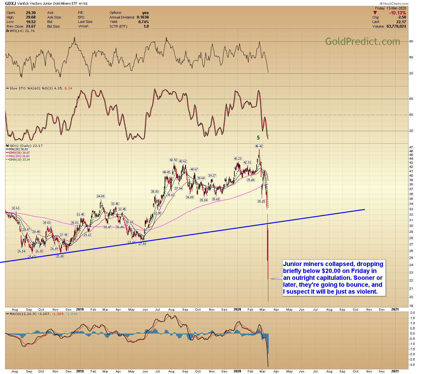The height and width of the screenshot is (374, 421).
Task: Click the NYSE exchange label
Action: click(84, 3)
